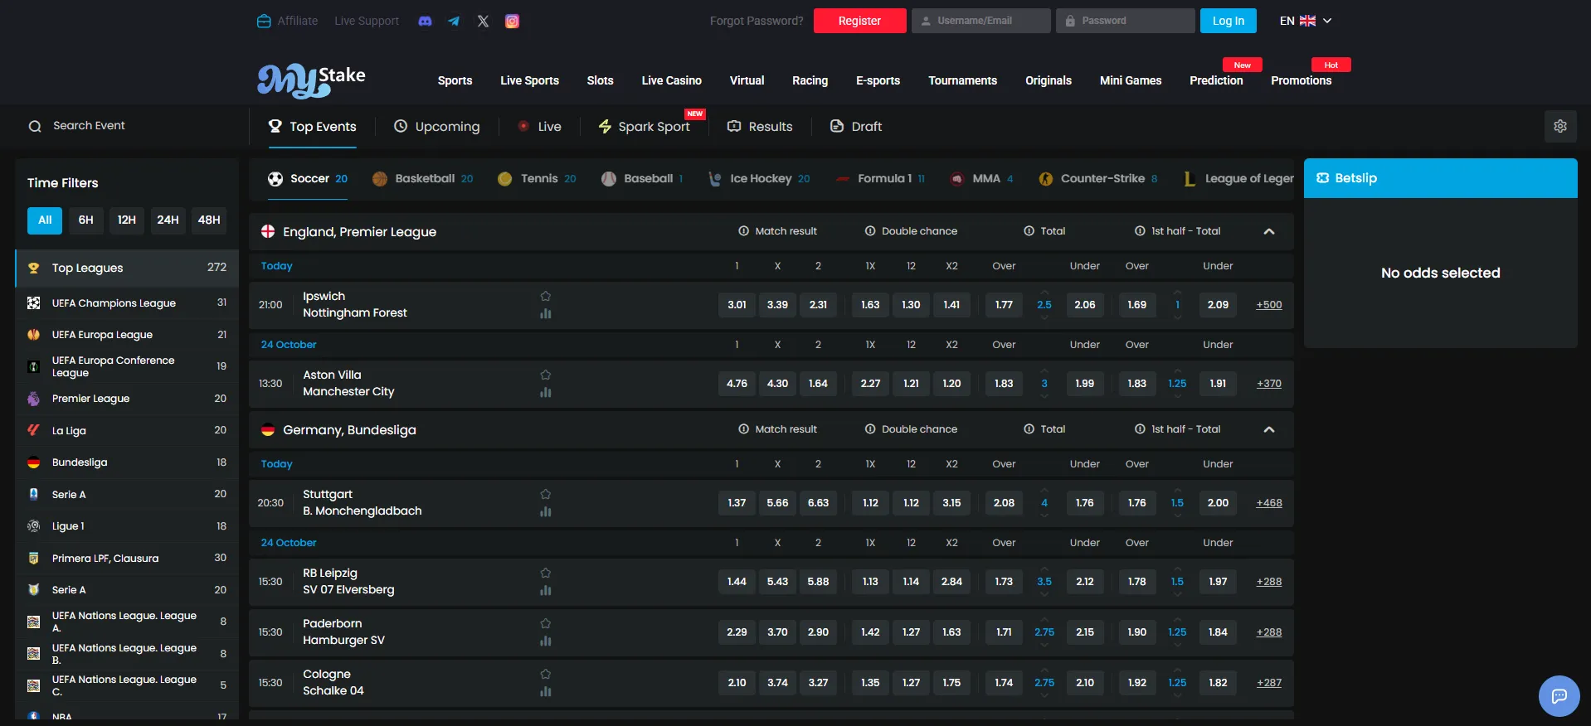Select the Formula 1 sport tab
Image resolution: width=1591 pixels, height=726 pixels.
point(880,178)
